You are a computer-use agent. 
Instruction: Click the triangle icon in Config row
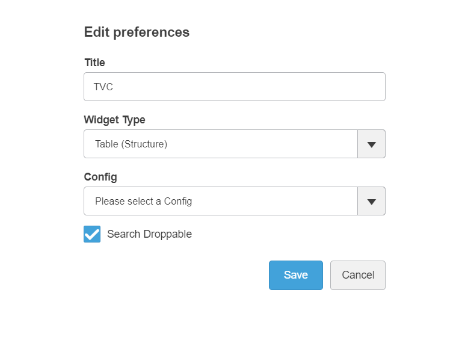click(371, 202)
